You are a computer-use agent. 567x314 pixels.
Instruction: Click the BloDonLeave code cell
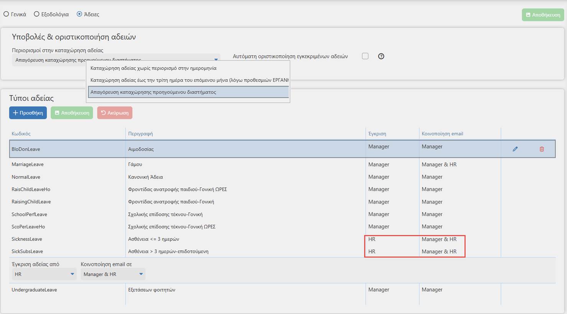tap(26, 149)
